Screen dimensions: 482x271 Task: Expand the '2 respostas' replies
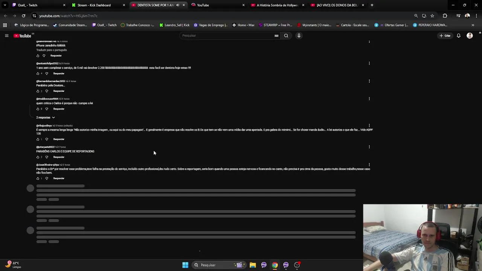click(45, 117)
